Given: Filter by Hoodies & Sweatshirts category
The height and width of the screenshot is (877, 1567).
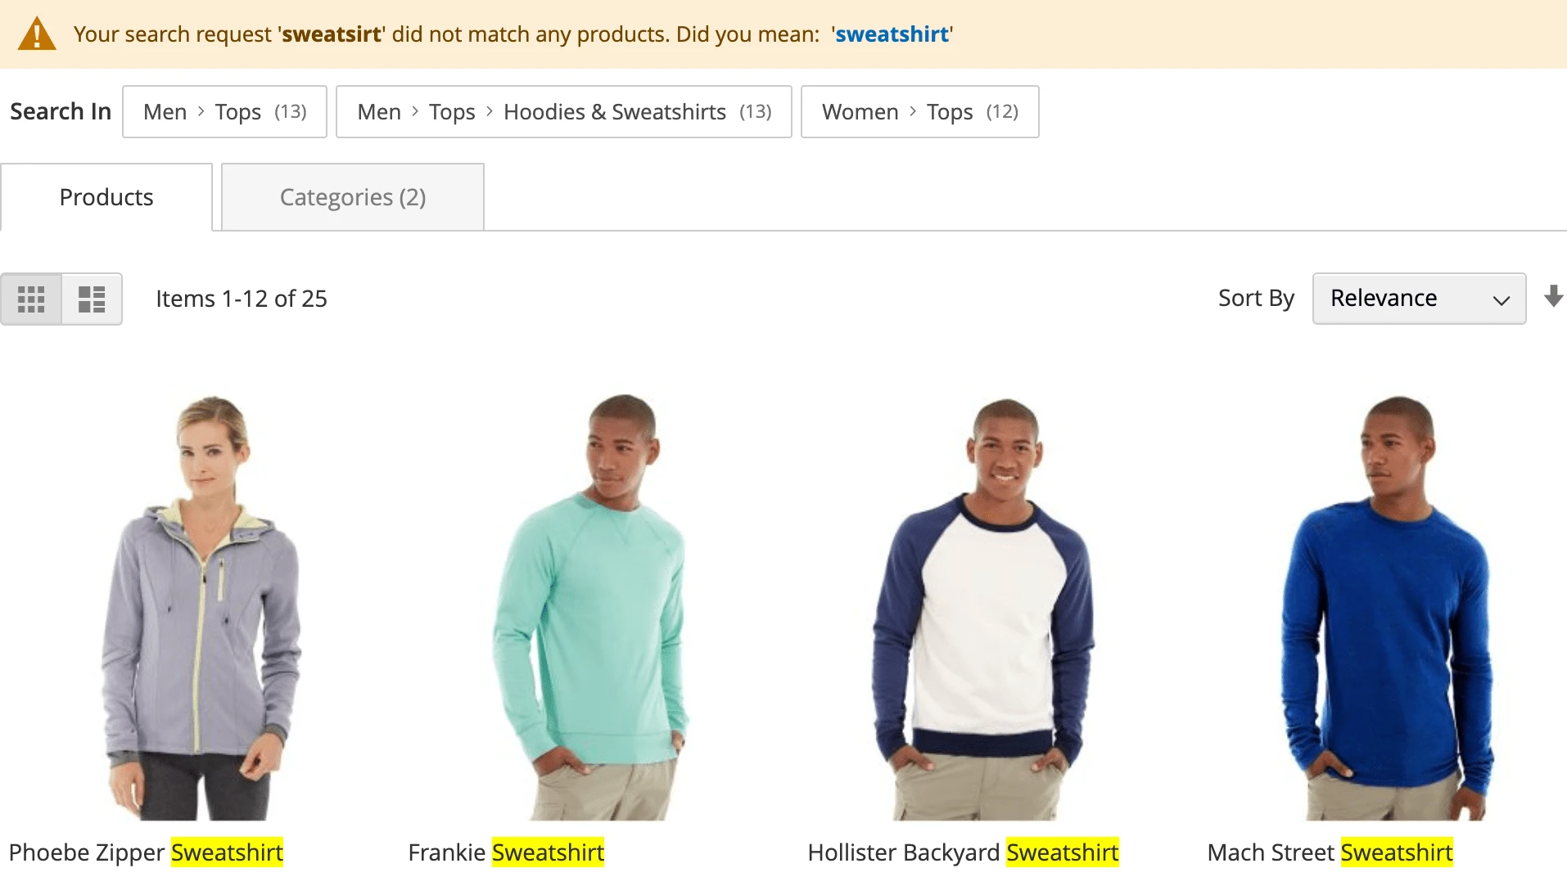Looking at the screenshot, I should coord(615,111).
